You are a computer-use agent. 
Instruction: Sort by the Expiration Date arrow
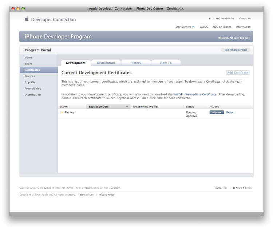127,106
